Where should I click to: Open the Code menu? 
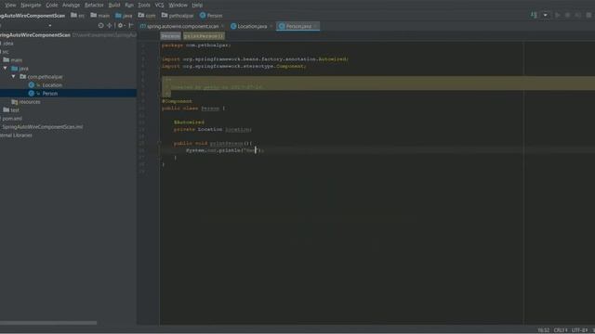tap(52, 5)
